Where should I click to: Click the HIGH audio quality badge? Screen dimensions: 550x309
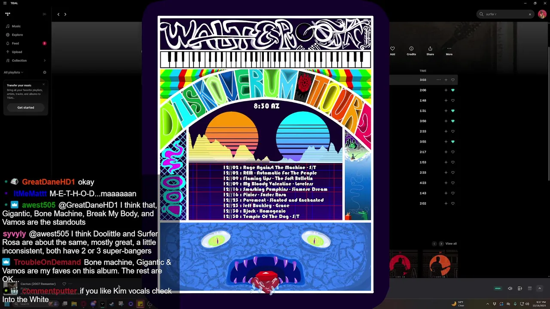click(x=498, y=288)
